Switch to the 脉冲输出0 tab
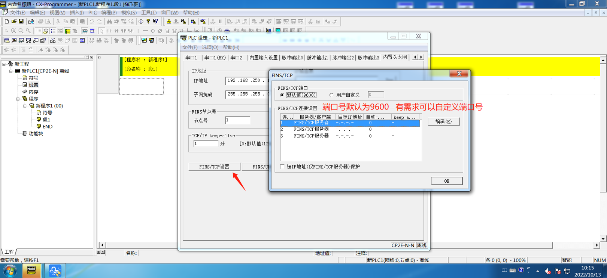 click(x=292, y=58)
